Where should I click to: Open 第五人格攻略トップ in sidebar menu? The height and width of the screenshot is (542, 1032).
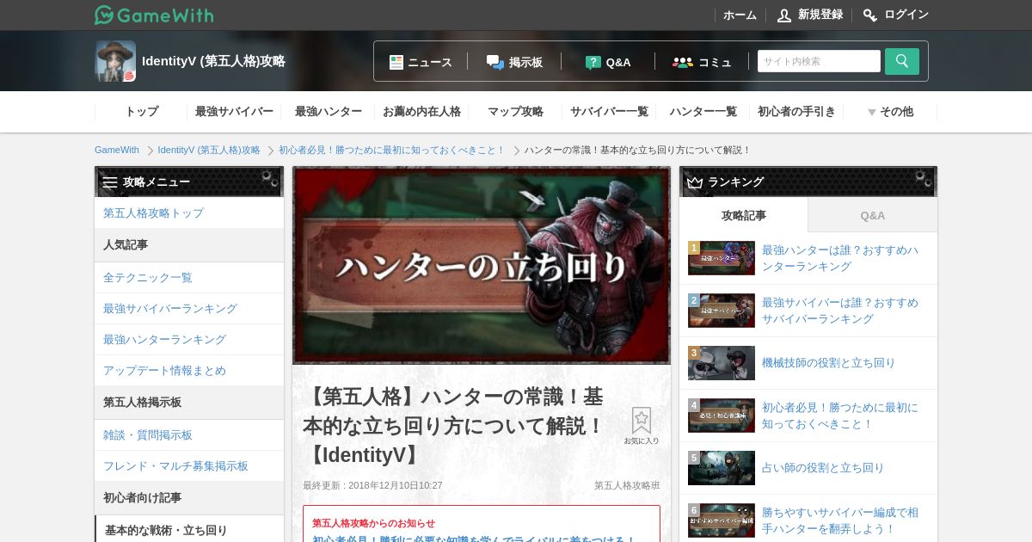[x=189, y=212]
